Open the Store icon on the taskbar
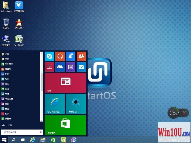Viewport: 191px width, 143px height. 53,140
